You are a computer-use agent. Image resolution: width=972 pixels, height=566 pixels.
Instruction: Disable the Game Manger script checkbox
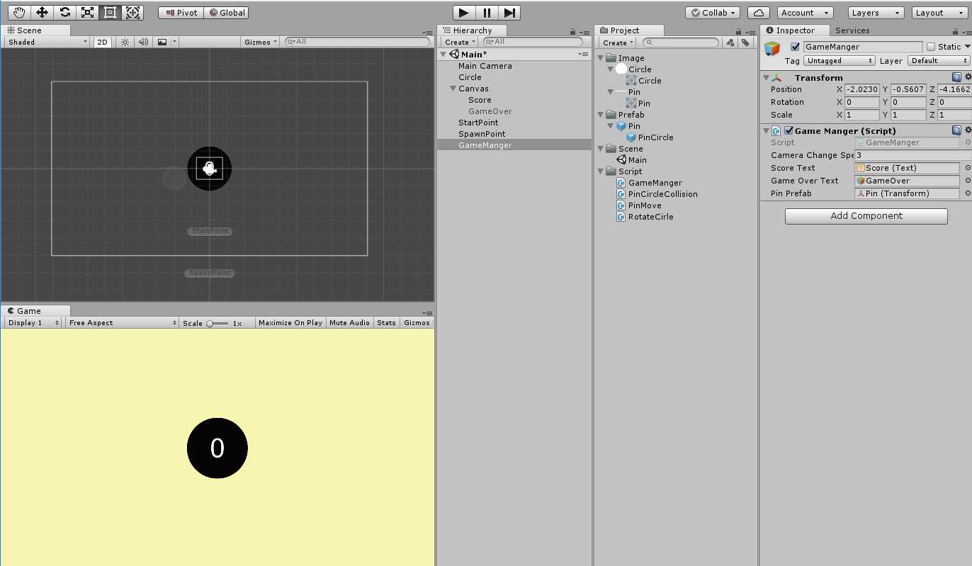click(x=789, y=130)
